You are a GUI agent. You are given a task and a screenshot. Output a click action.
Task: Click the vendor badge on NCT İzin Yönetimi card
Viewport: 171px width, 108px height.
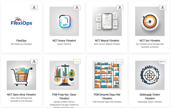(162, 8)
